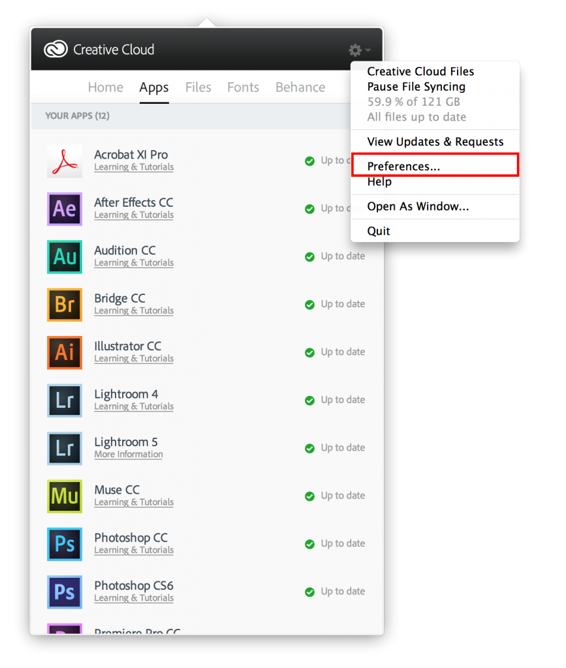Select the Apps tab
The height and width of the screenshot is (668, 566).
pos(154,88)
